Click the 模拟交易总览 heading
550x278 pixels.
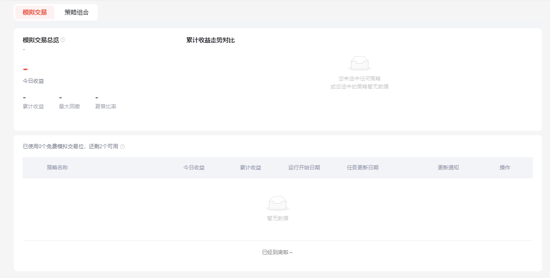coord(41,40)
